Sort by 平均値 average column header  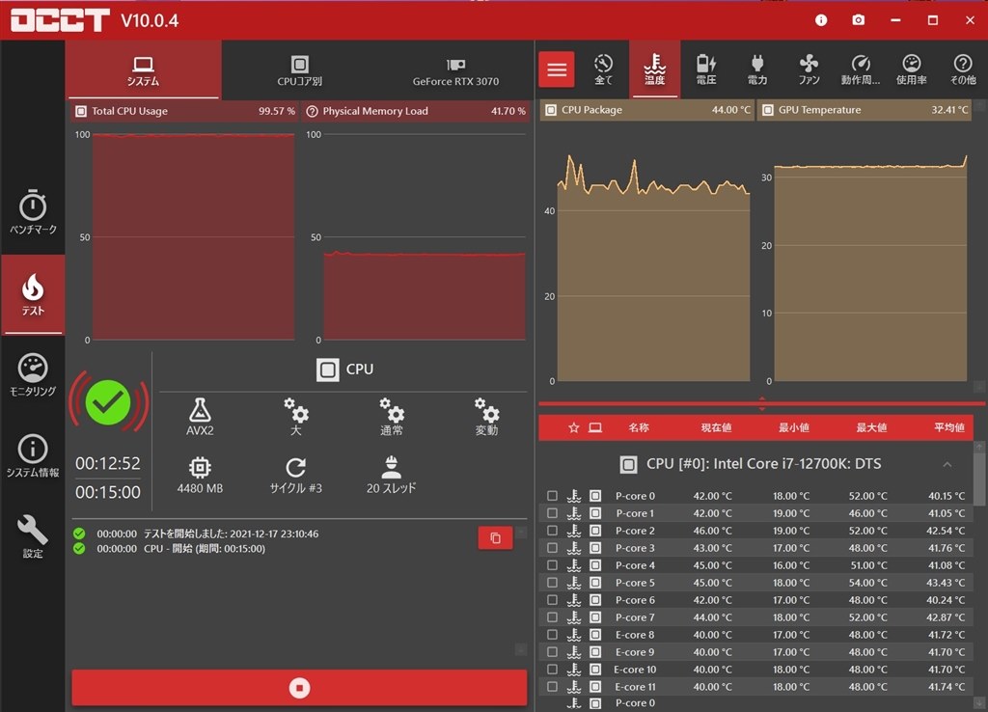[949, 427]
